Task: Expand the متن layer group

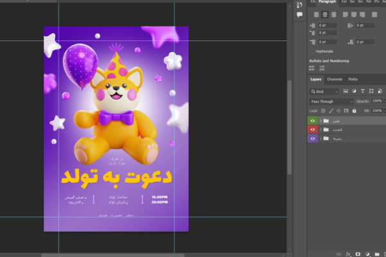Action: tap(320, 121)
